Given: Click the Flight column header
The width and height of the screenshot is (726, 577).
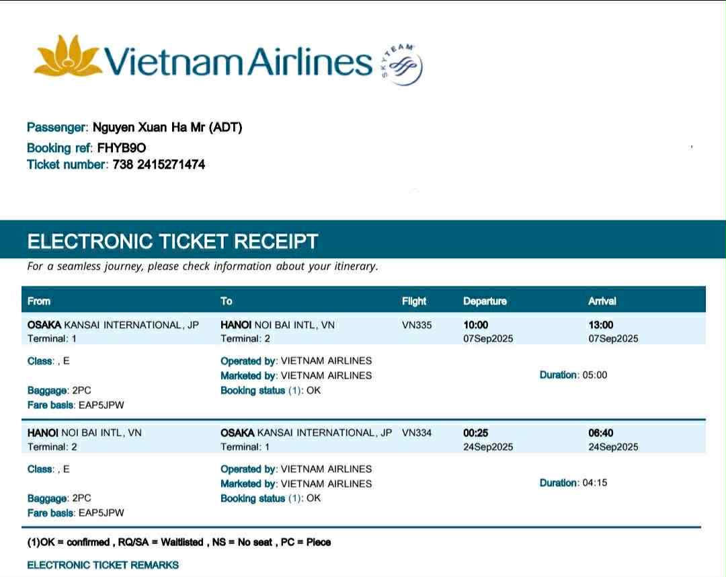Looking at the screenshot, I should (x=414, y=301).
